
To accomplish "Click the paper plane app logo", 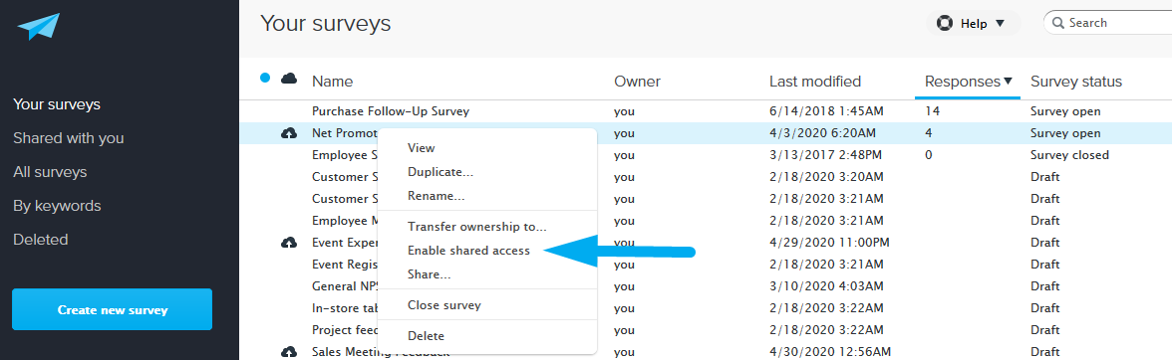I will [38, 26].
